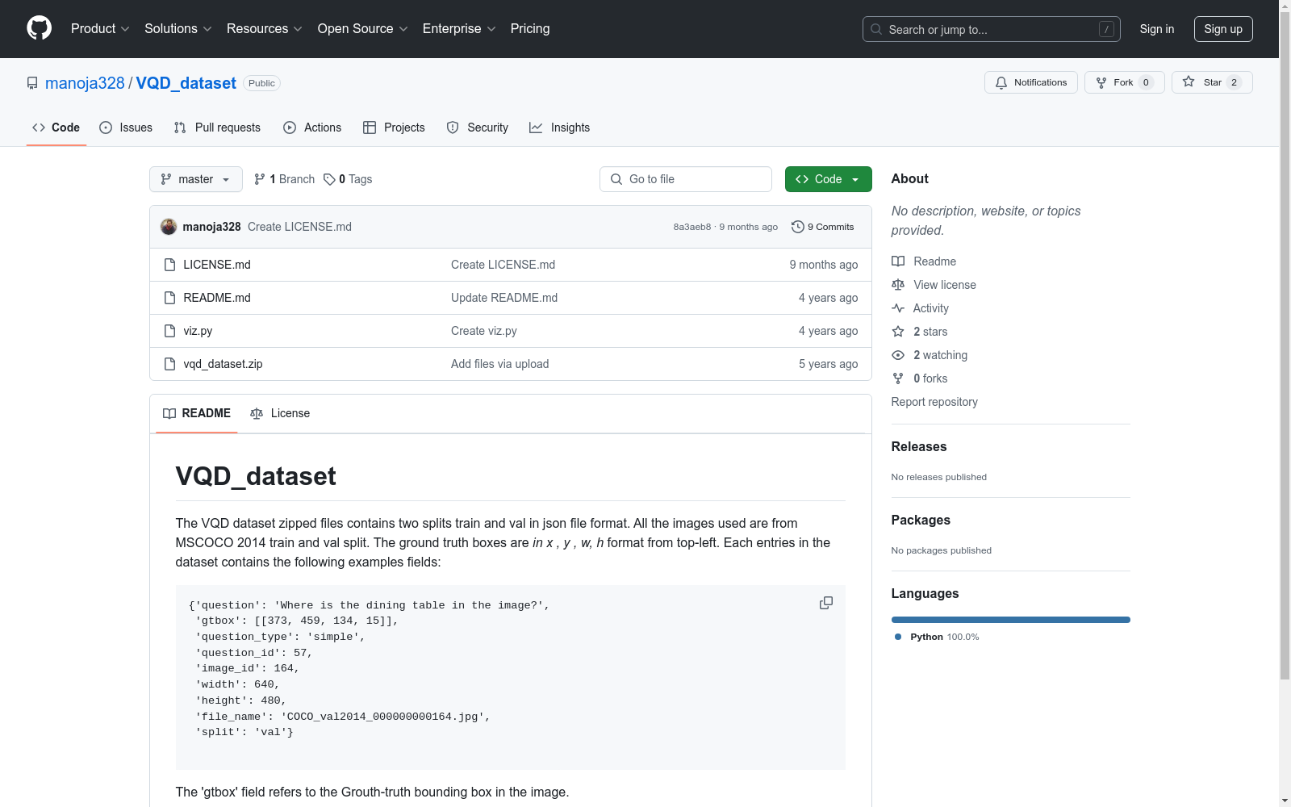Click the Sign up button

tap(1223, 29)
